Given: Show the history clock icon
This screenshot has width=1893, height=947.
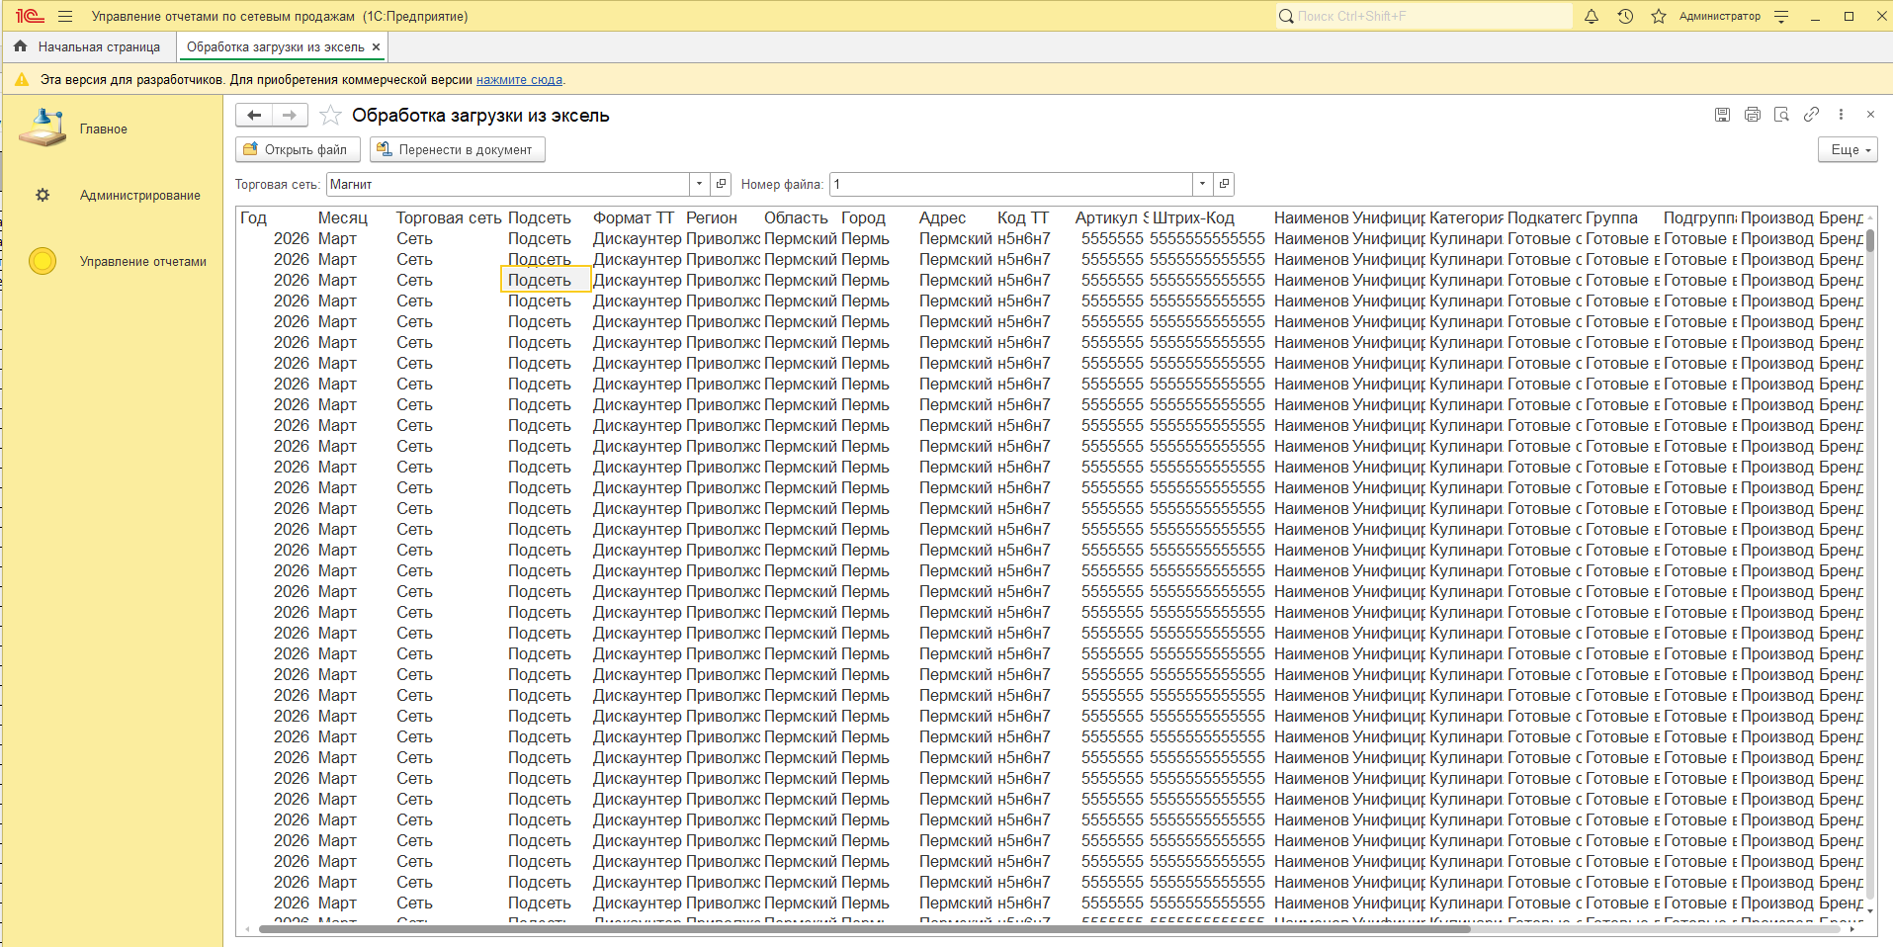Looking at the screenshot, I should (x=1625, y=16).
